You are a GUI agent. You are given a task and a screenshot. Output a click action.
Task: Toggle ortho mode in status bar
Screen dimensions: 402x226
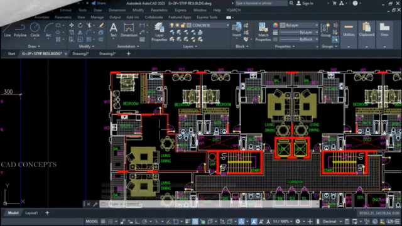[138, 222]
